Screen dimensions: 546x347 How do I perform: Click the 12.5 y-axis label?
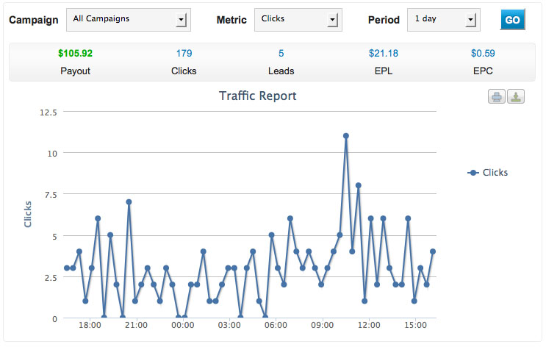(x=48, y=112)
